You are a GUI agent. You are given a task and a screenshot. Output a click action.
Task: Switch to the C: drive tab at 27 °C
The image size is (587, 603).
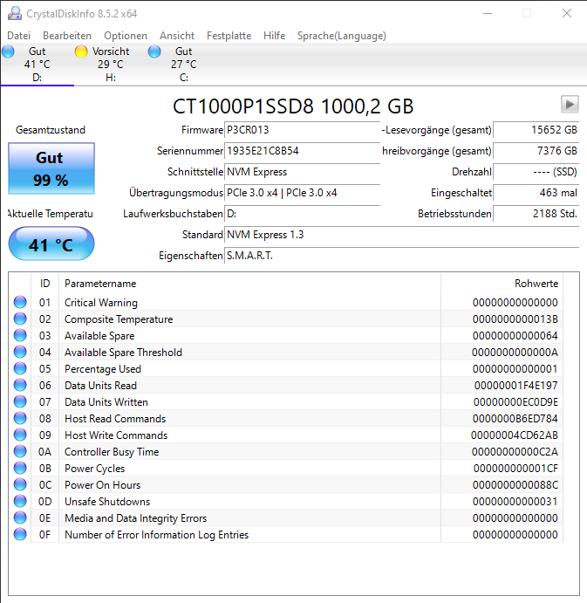pyautogui.click(x=184, y=65)
